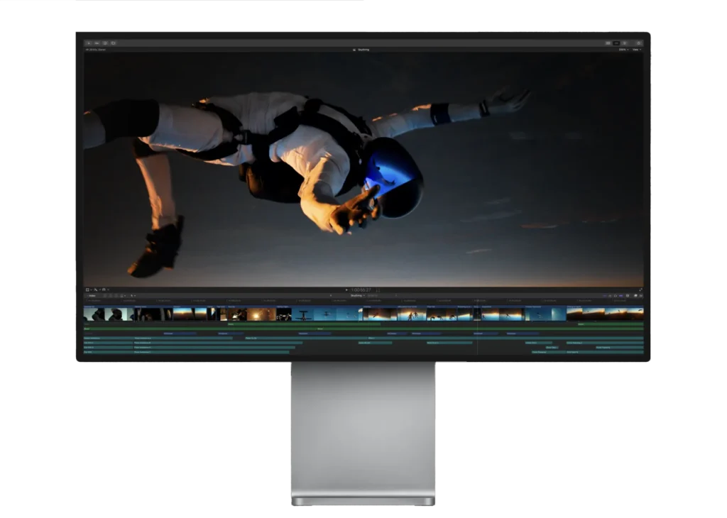The height and width of the screenshot is (518, 727).
Task: Select the first skydiver clip in timeline
Action: coord(94,314)
